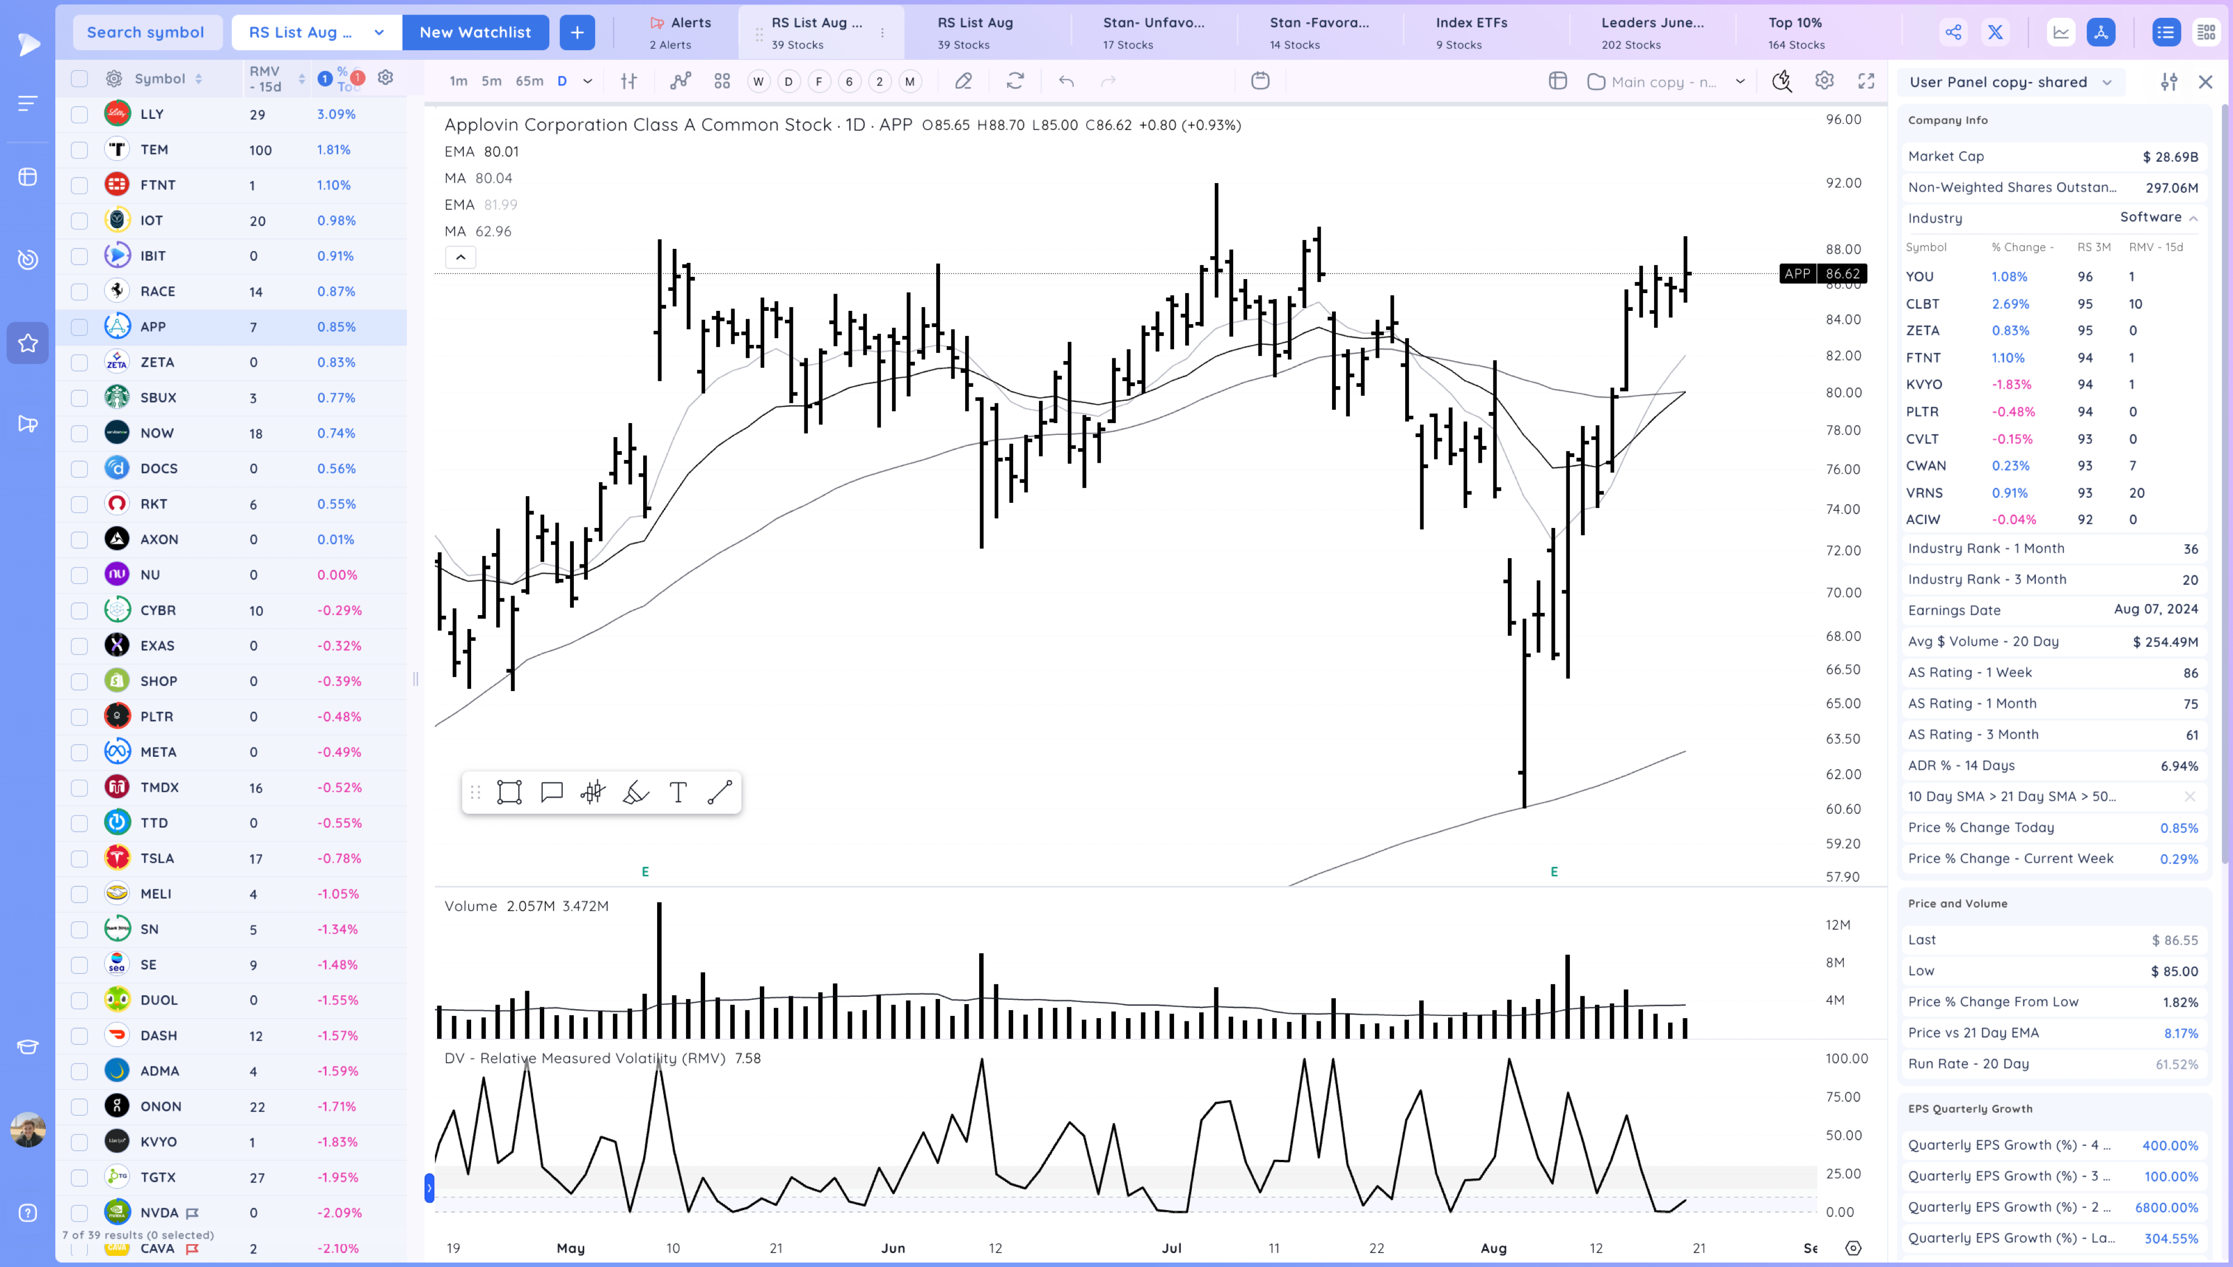2233x1267 pixels.
Task: Click the text annotation tool
Action: 678,792
